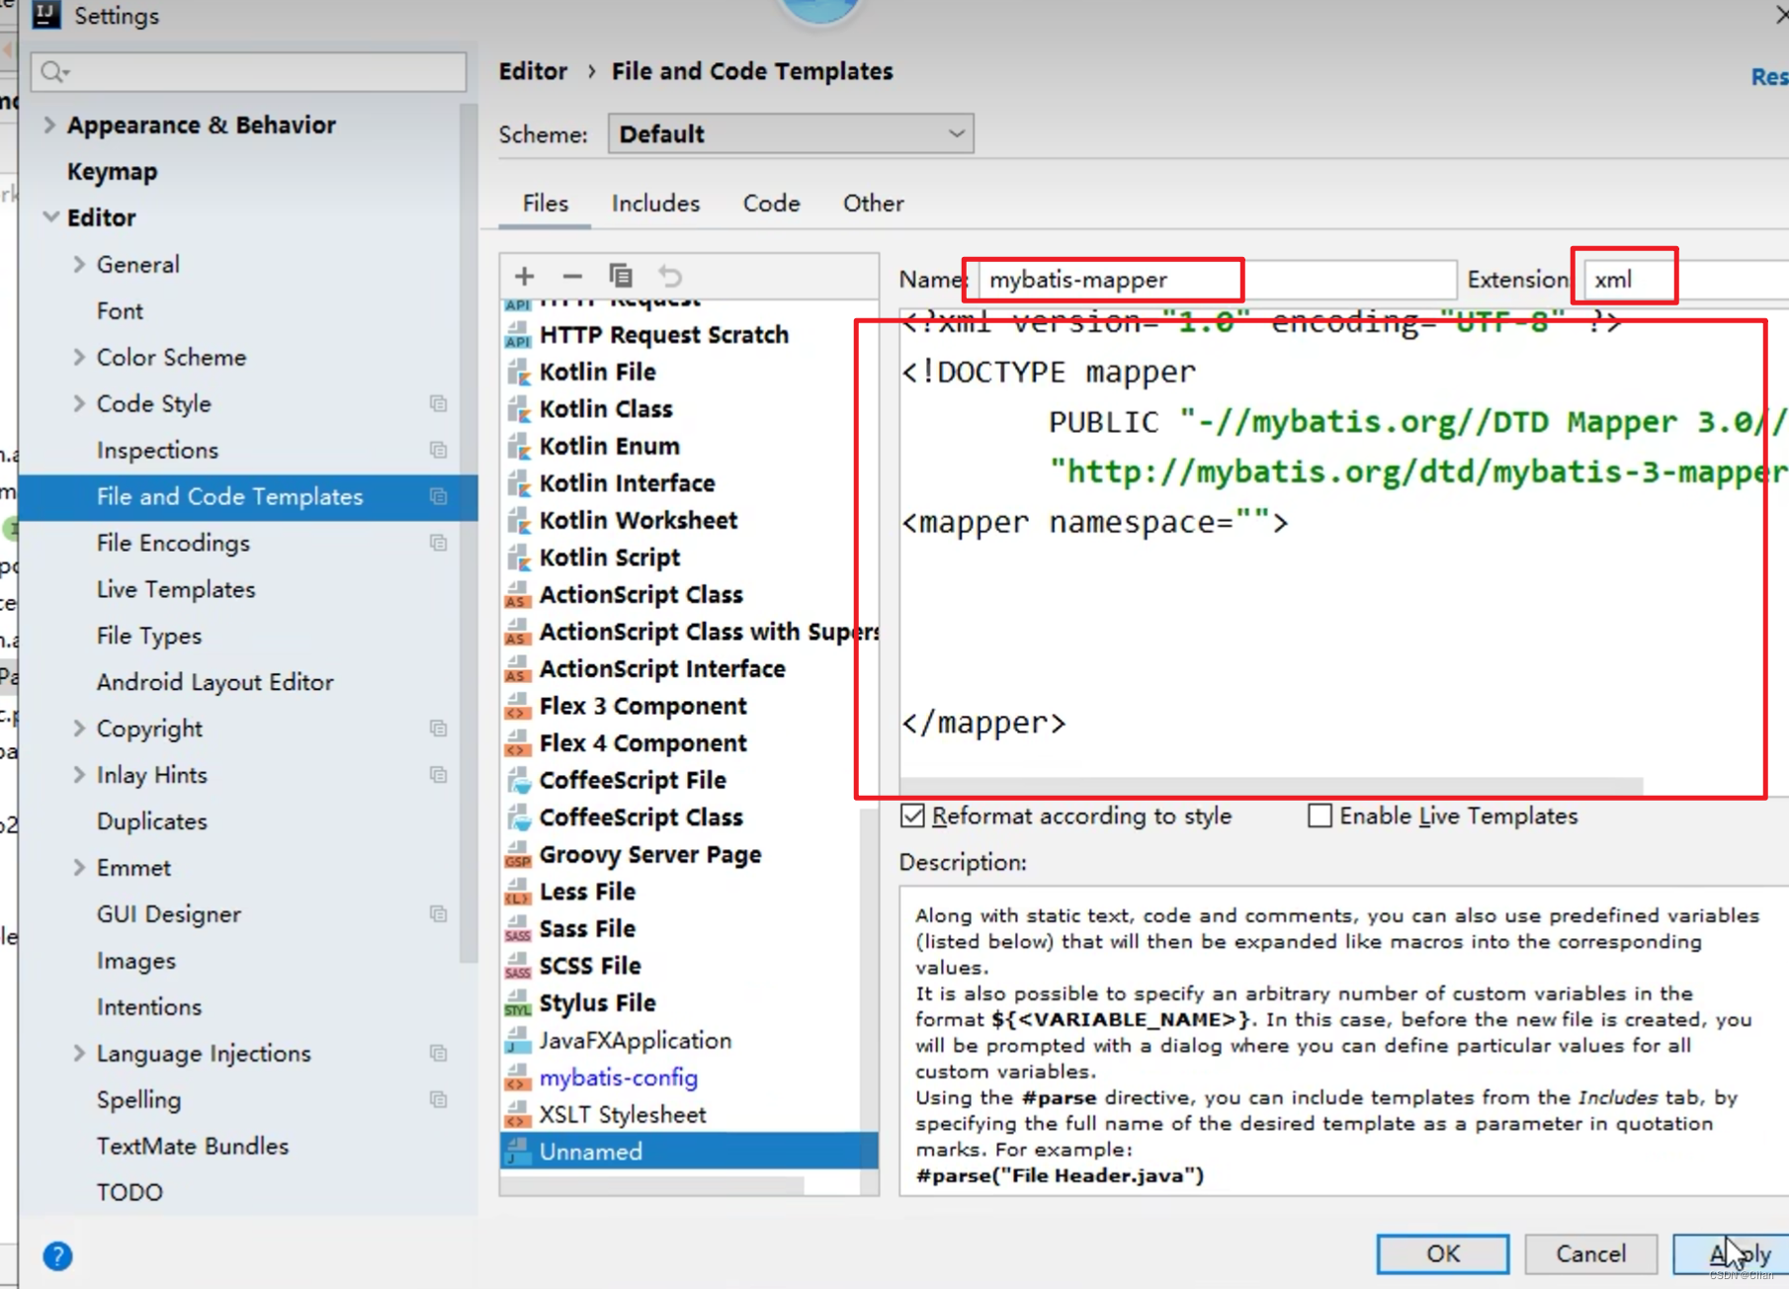Click the template Name input field
The width and height of the screenshot is (1789, 1289).
(1218, 280)
